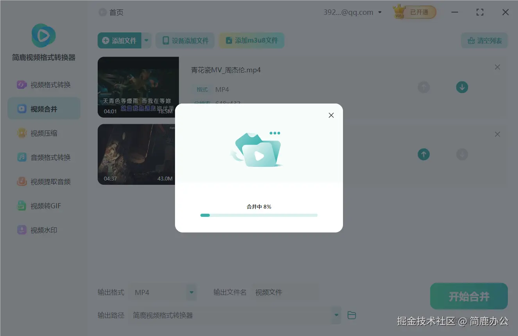Open the output path folder browser
This screenshot has height=336, width=518.
click(351, 315)
